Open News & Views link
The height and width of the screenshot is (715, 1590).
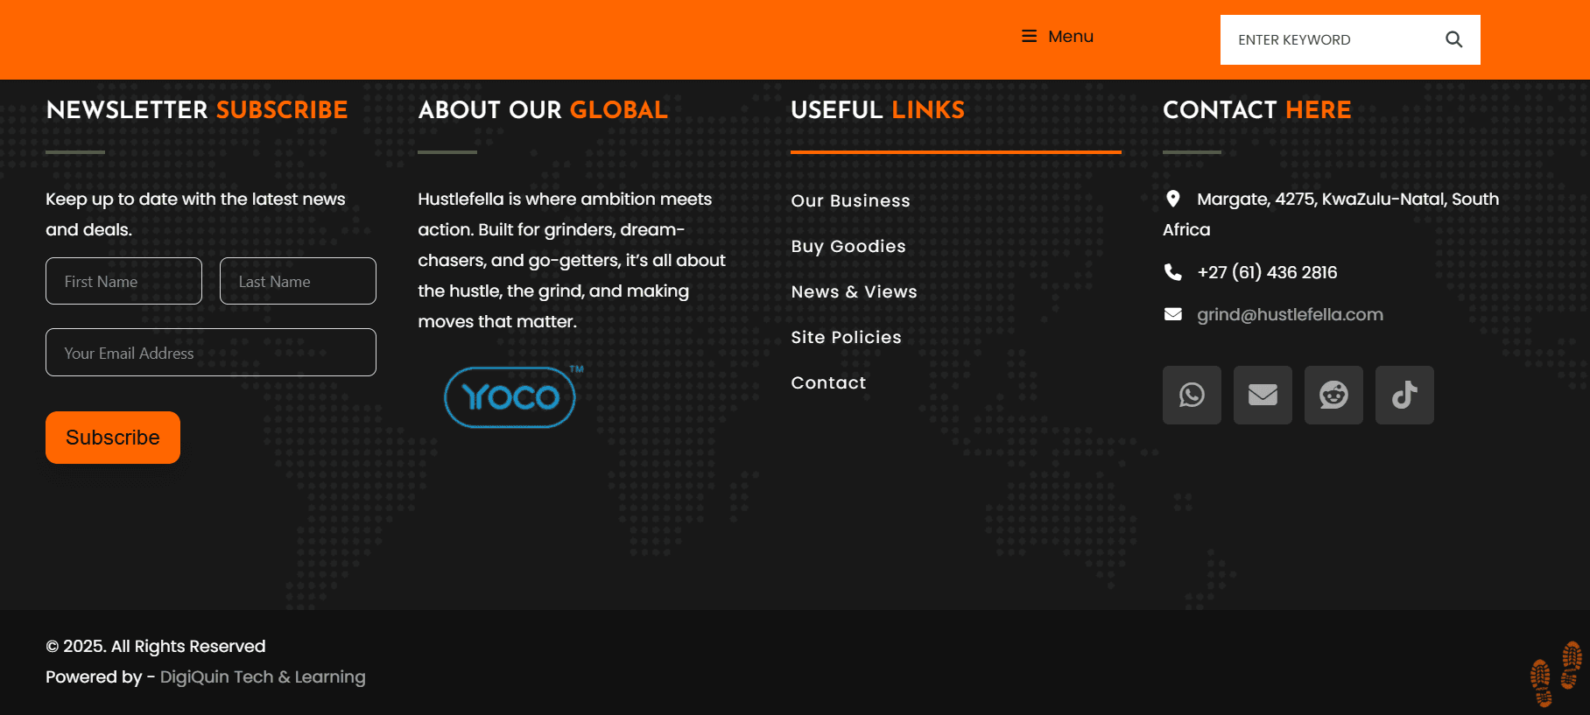(854, 291)
